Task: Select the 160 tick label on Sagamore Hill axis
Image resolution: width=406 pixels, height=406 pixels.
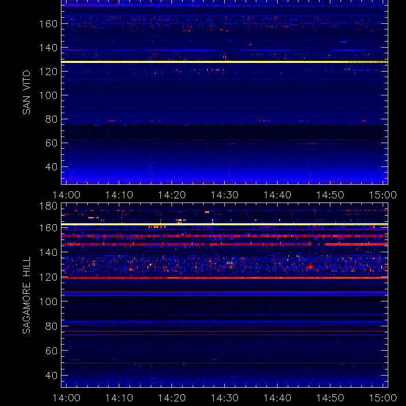Action: coord(48,228)
